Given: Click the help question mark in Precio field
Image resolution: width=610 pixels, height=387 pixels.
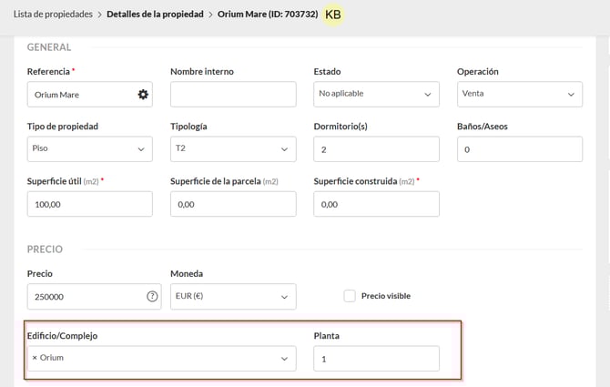Looking at the screenshot, I should point(152,297).
